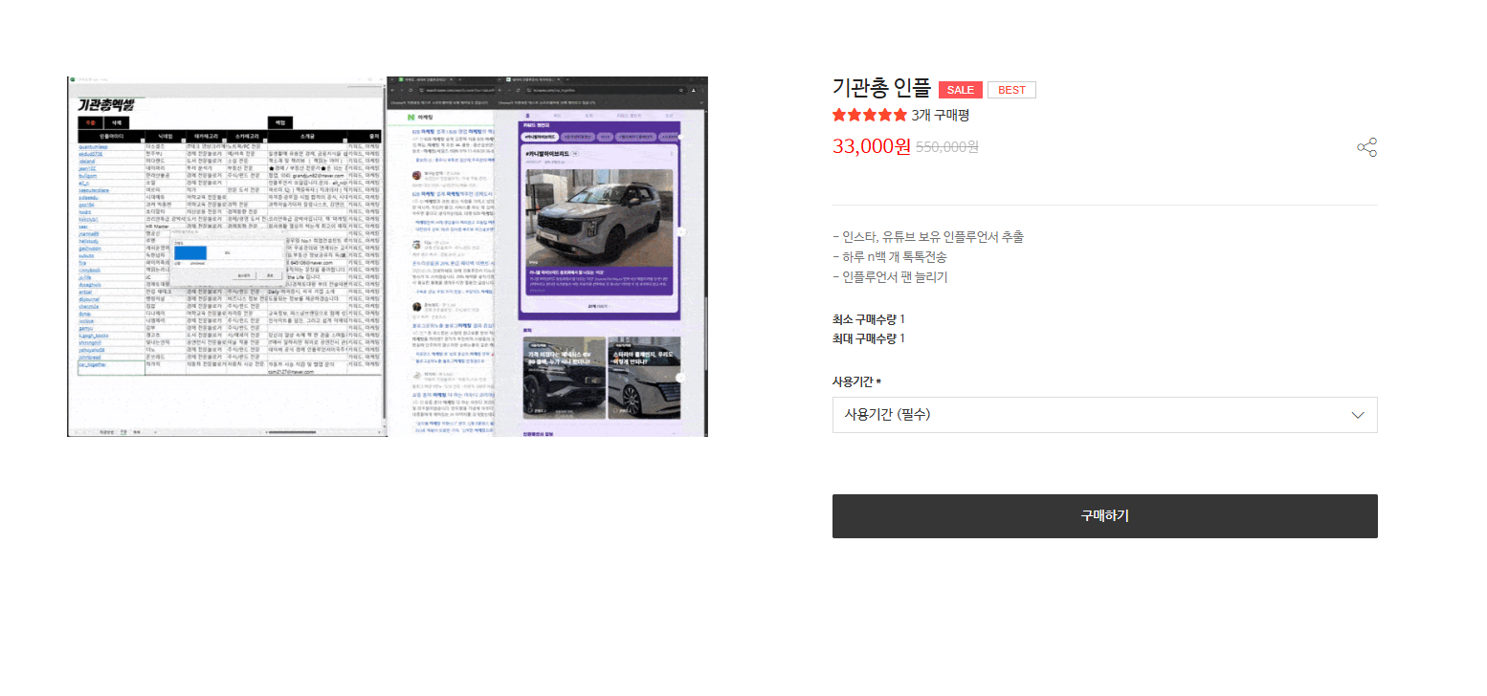Click the 기관총 인플 product title
This screenshot has width=1487, height=696.
881,89
